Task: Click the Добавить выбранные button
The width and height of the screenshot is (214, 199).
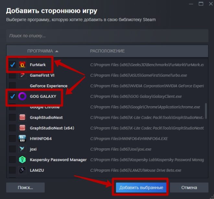Action: (141, 188)
